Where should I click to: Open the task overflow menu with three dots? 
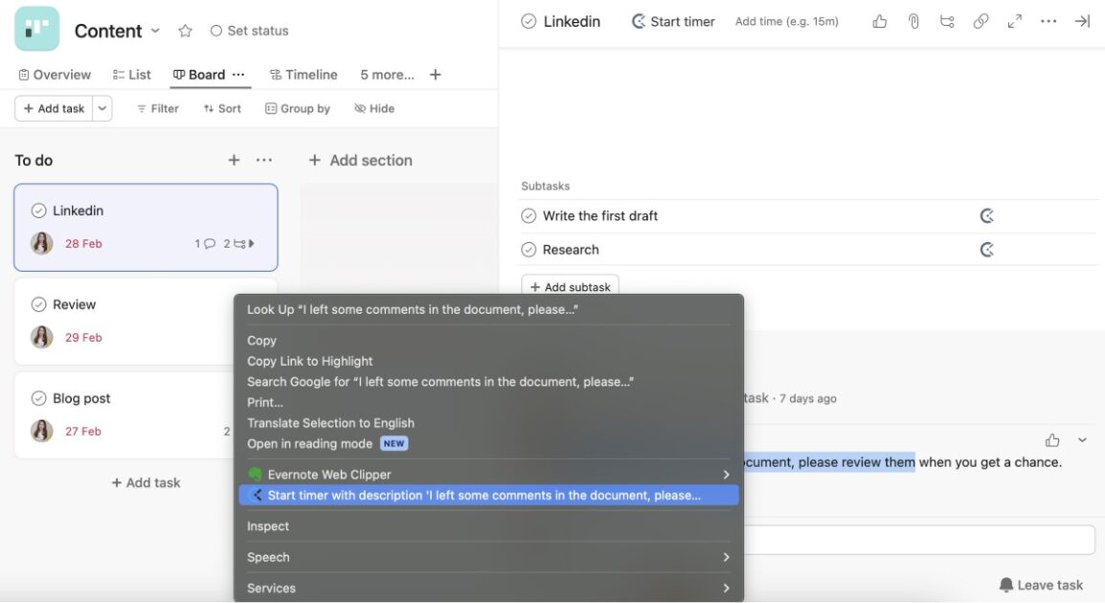click(1048, 20)
